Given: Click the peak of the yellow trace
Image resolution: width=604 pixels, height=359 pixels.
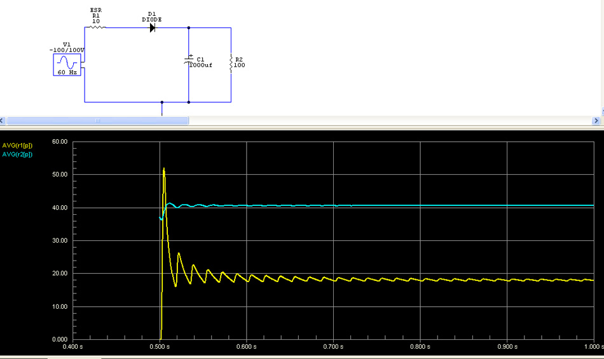Looking at the screenshot, I should tap(164, 169).
